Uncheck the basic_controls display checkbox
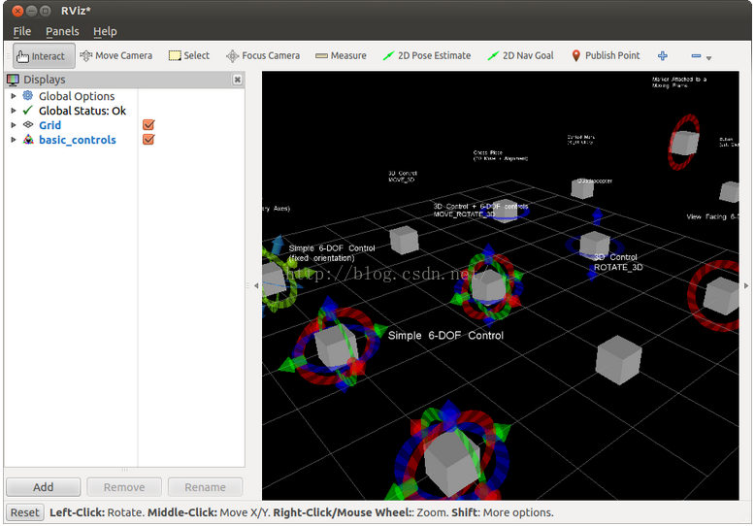 [148, 140]
